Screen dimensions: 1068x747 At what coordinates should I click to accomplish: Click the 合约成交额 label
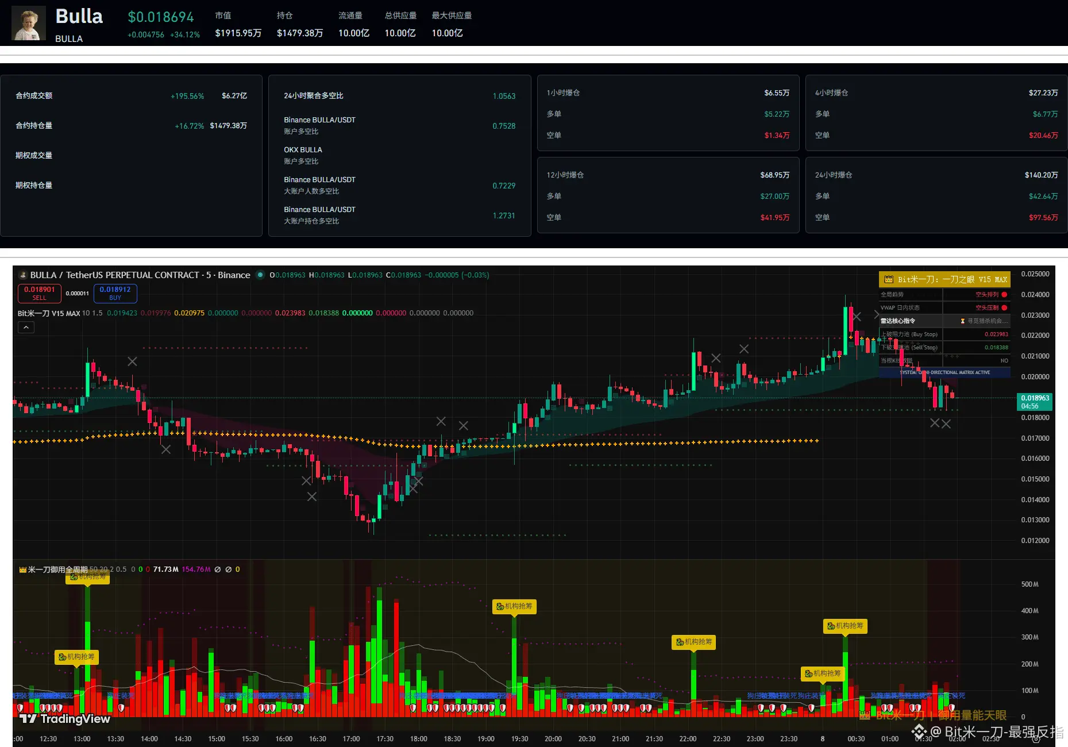point(34,95)
